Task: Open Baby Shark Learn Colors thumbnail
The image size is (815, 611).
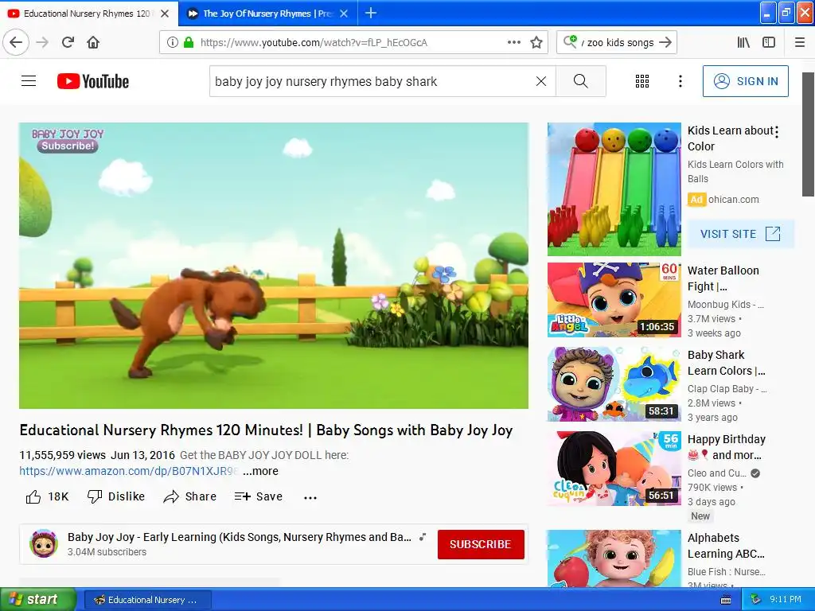Action: 614,384
